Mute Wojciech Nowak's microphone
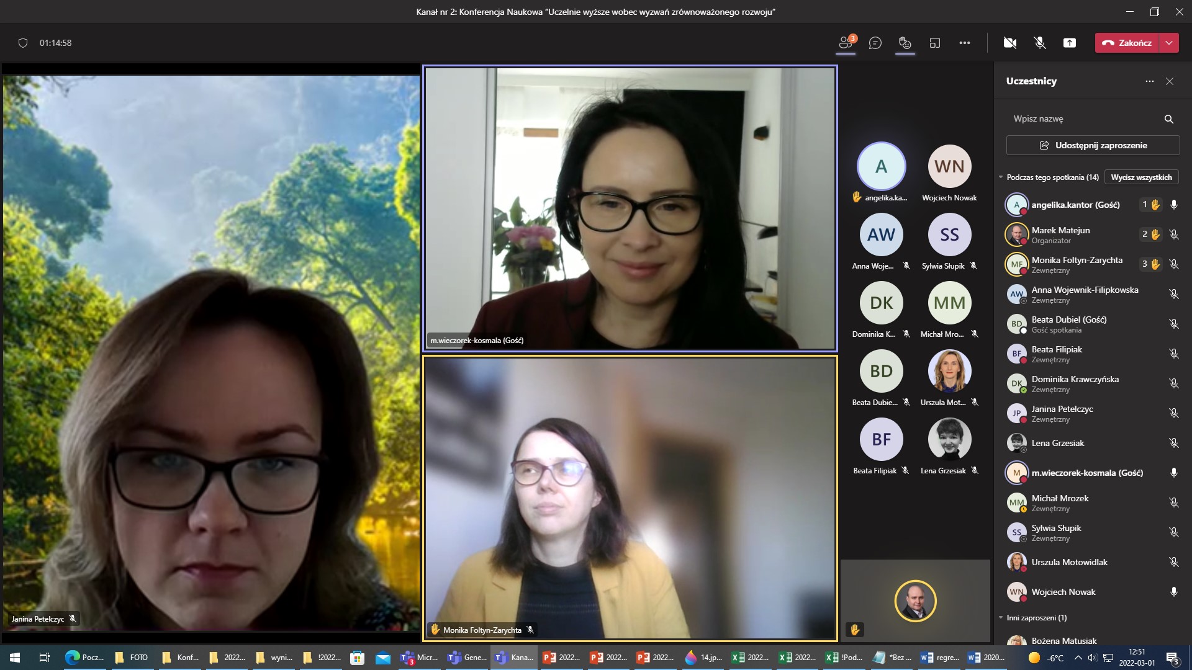Viewport: 1192px width, 670px height. click(1173, 592)
